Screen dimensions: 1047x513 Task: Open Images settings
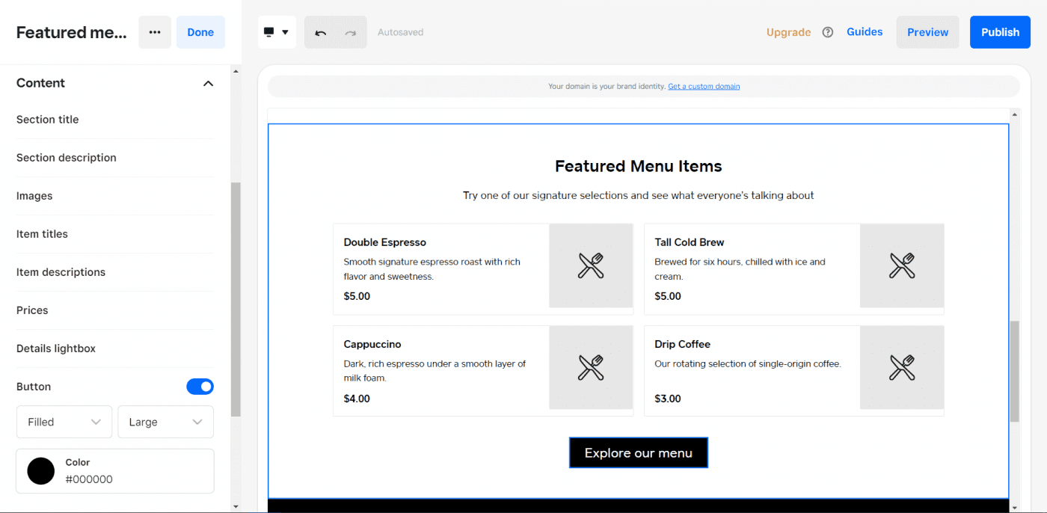(115, 196)
